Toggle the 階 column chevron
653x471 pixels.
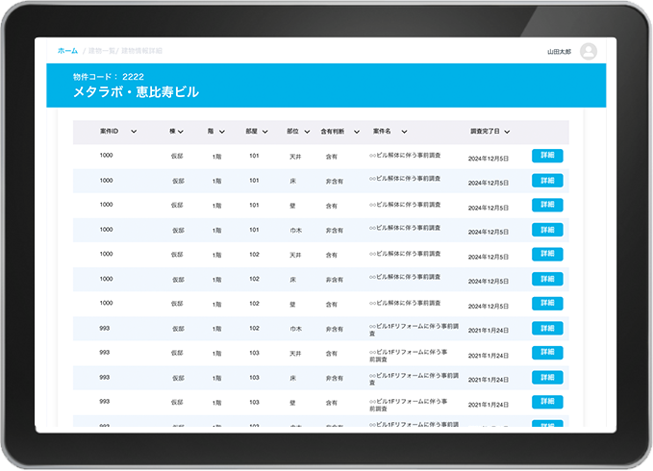(222, 132)
